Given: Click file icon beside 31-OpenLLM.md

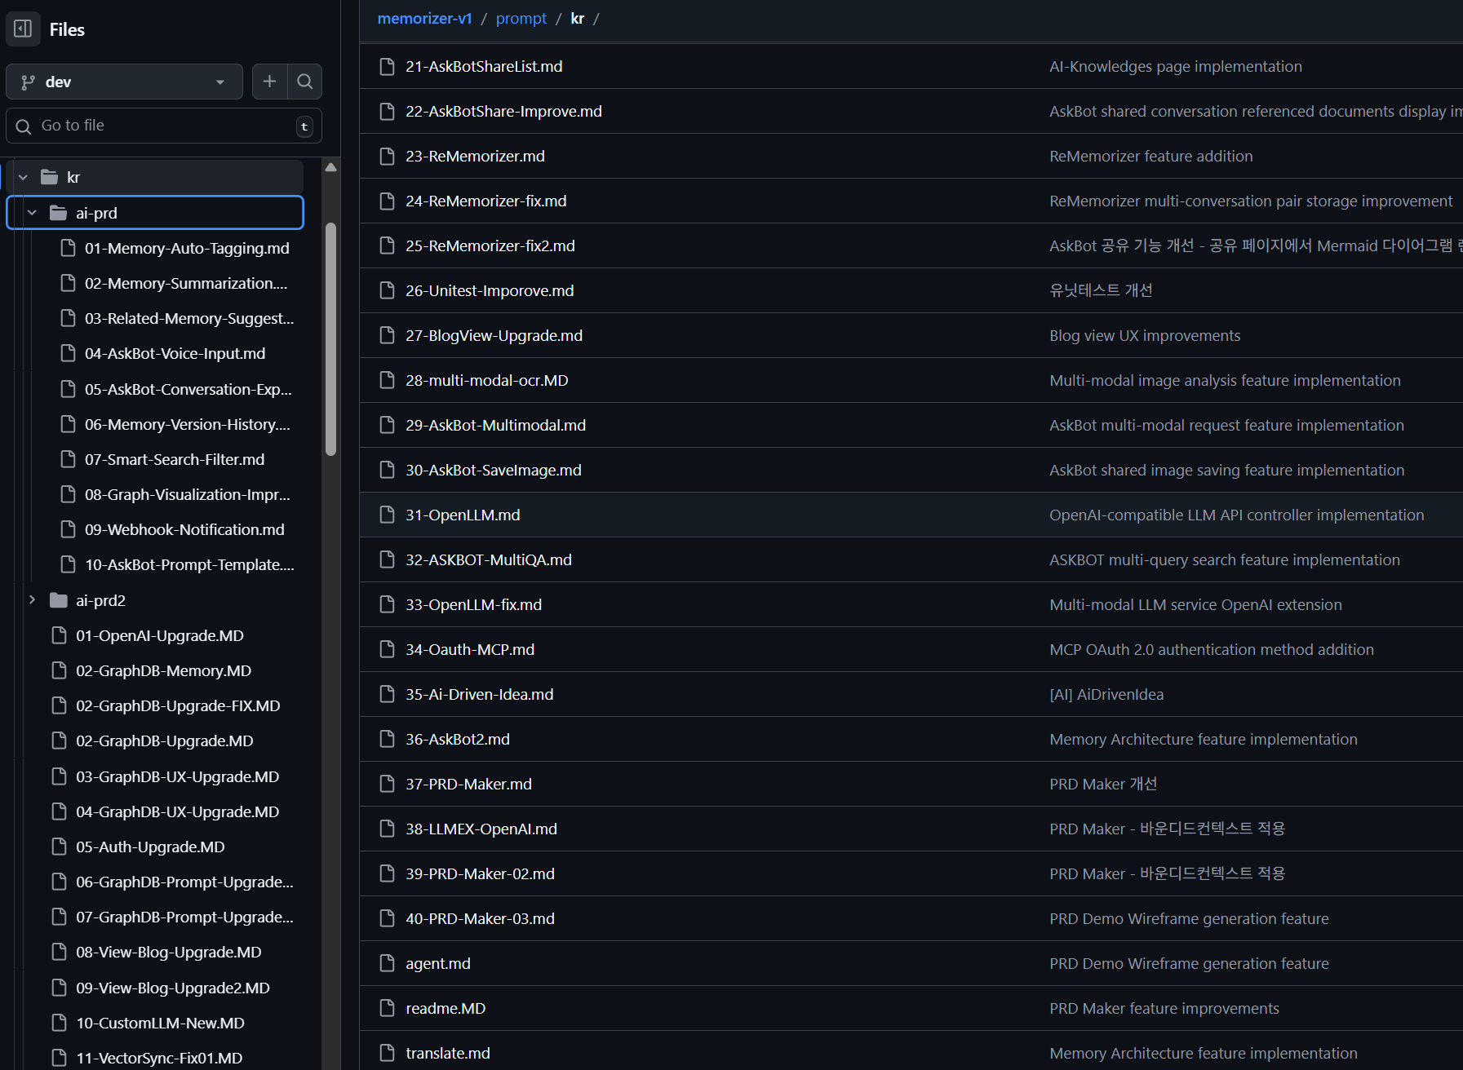Looking at the screenshot, I should (388, 515).
